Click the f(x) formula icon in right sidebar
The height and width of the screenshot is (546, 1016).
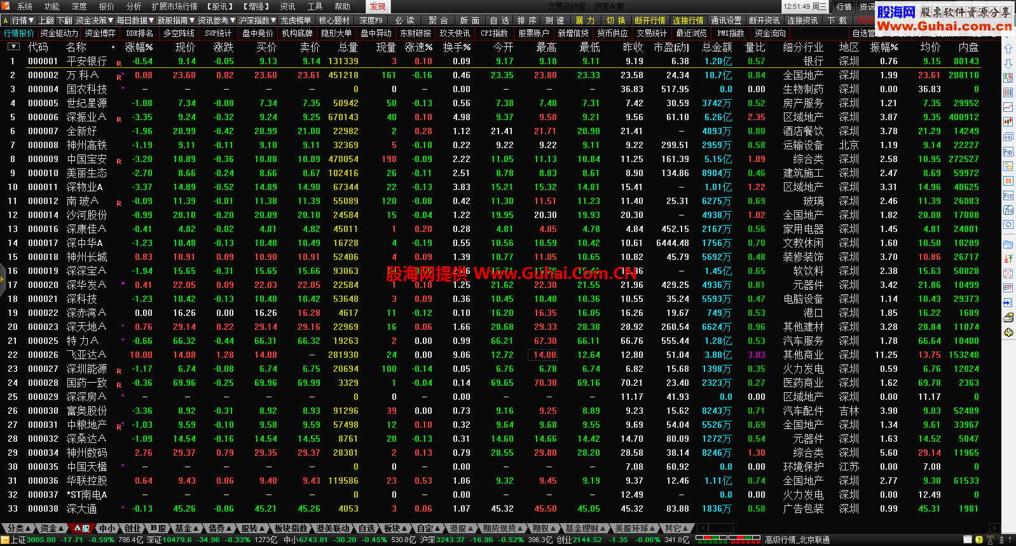tap(1008, 210)
